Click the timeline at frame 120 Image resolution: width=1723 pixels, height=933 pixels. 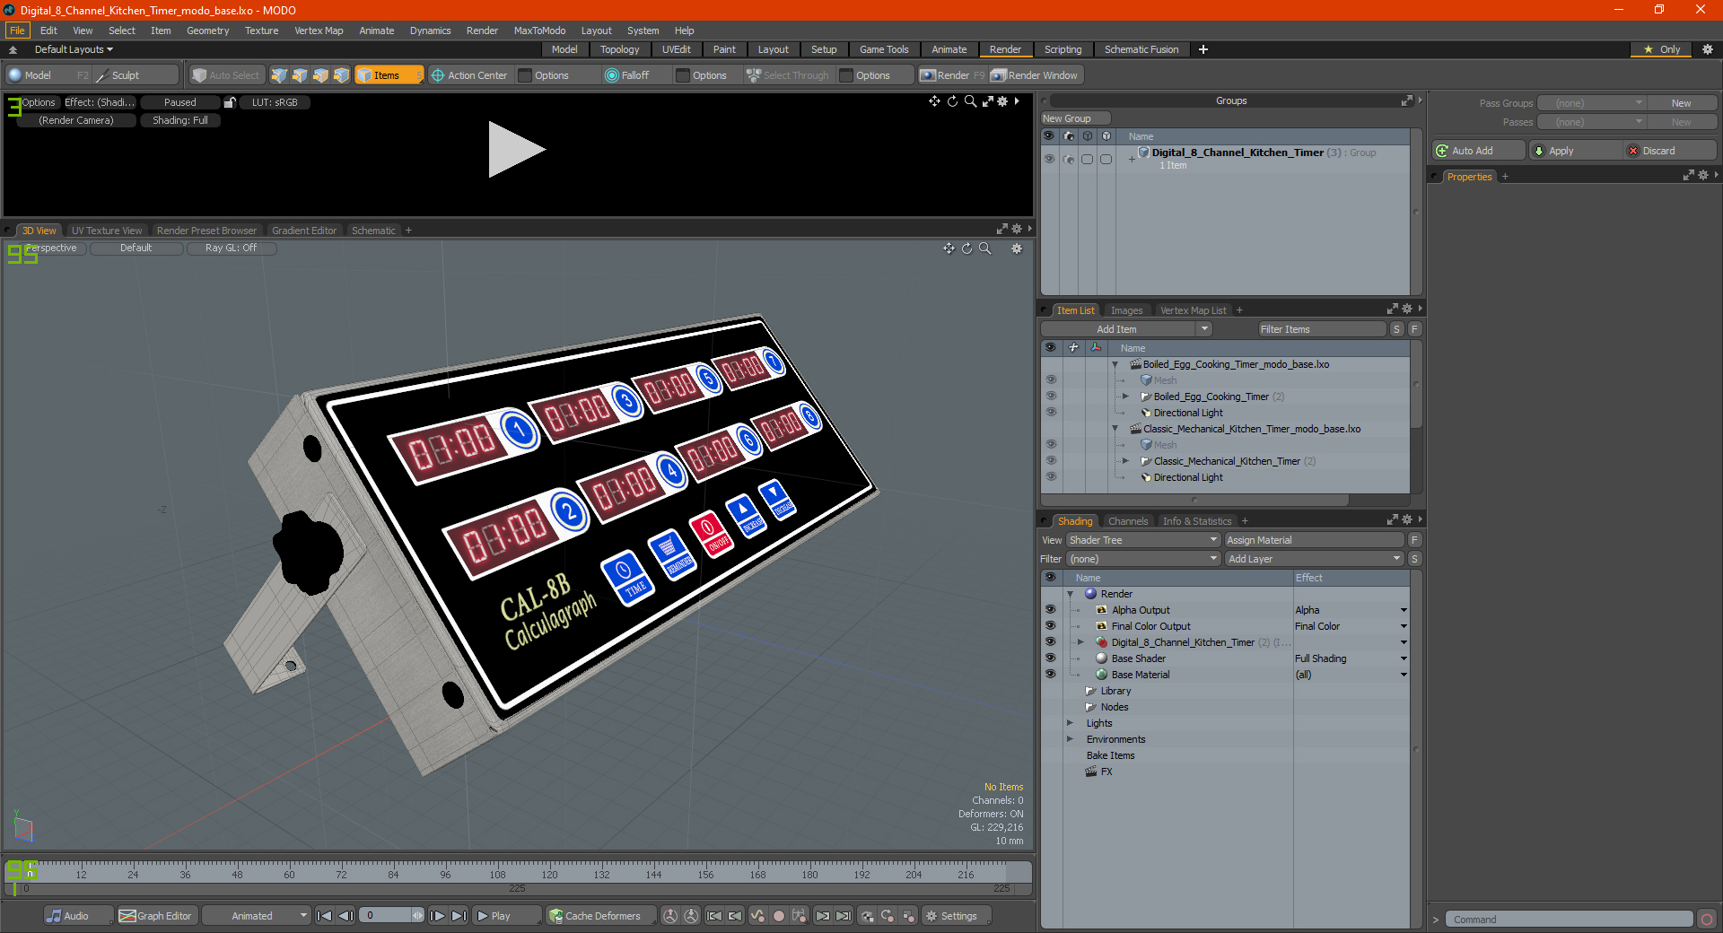pos(549,874)
